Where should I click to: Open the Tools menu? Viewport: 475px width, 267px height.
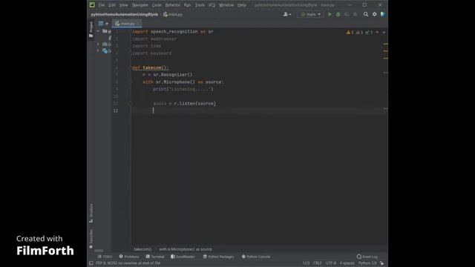200,5
